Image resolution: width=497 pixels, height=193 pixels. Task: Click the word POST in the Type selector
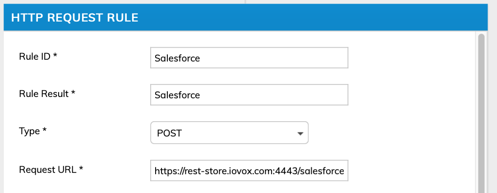click(x=169, y=133)
